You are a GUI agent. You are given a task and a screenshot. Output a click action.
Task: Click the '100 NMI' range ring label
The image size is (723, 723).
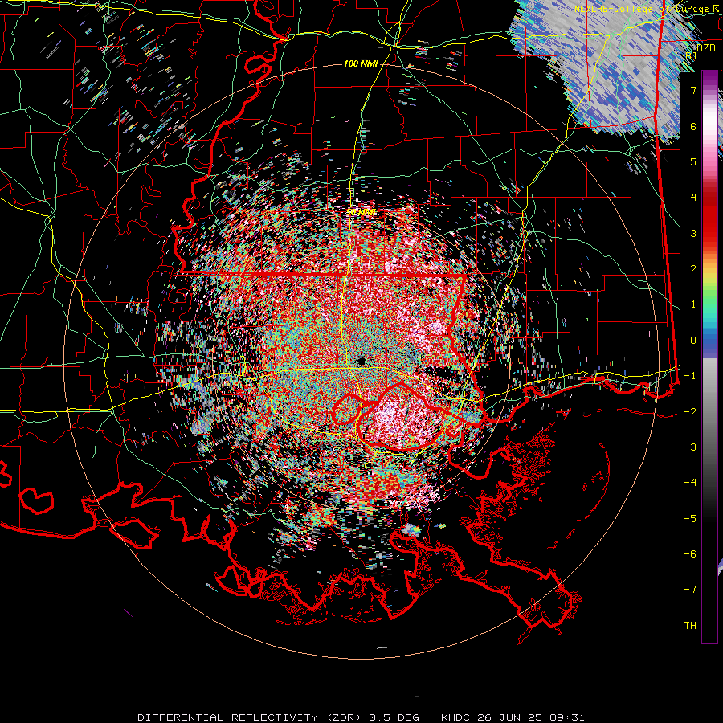point(361,63)
